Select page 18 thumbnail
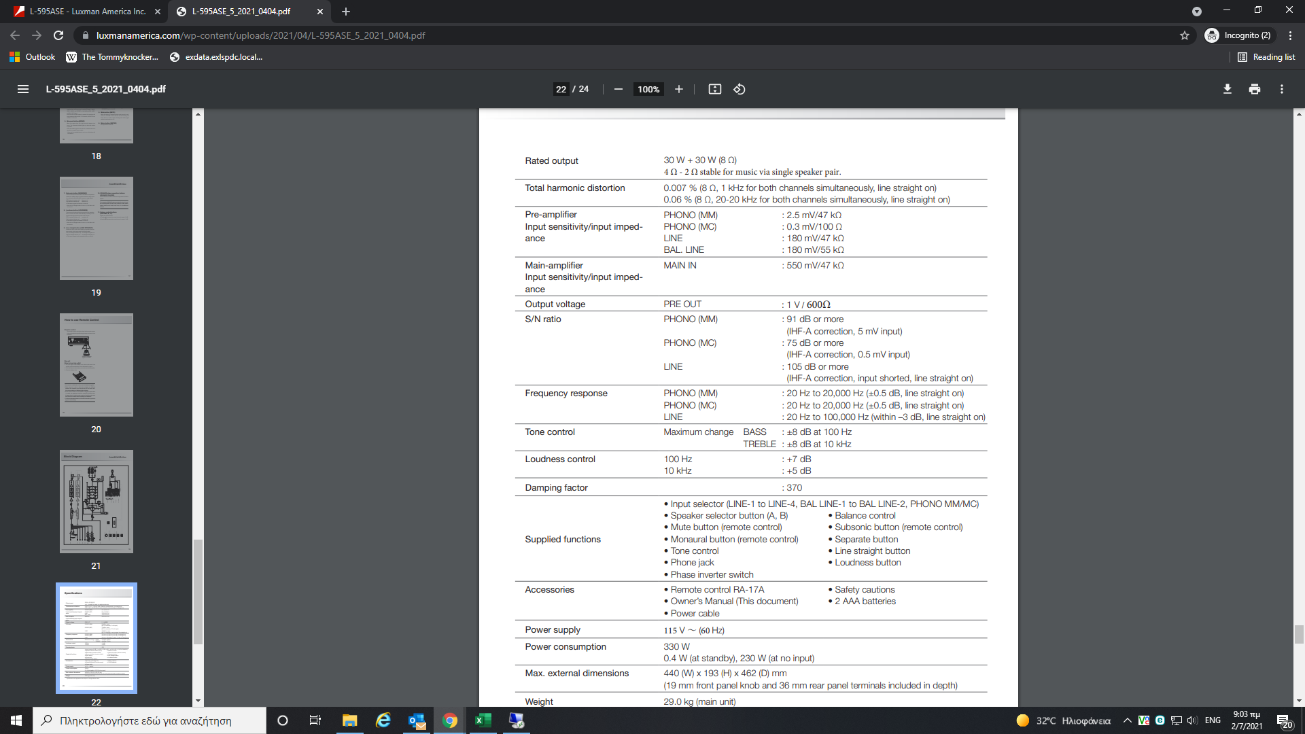1305x734 pixels. tap(97, 126)
